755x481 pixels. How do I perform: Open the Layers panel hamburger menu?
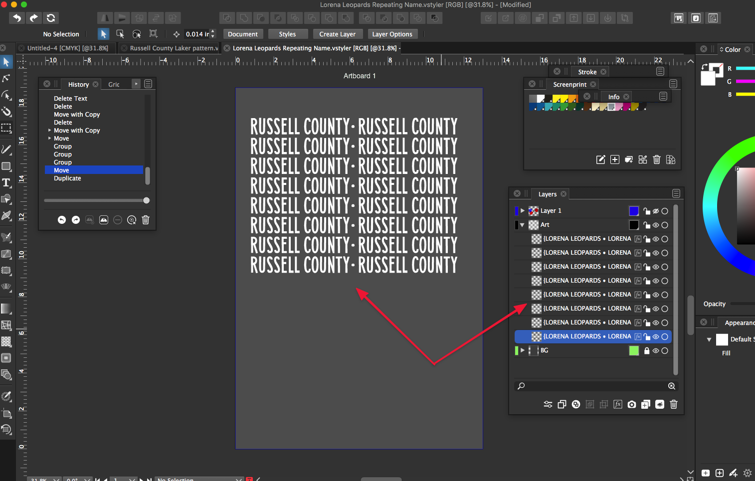676,193
